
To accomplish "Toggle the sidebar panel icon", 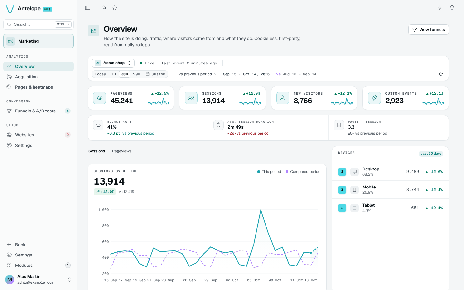I will pyautogui.click(x=88, y=8).
